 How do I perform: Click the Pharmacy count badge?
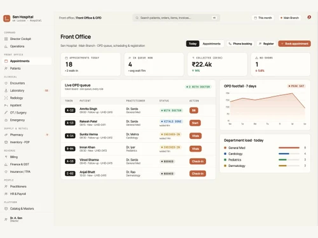pyautogui.click(x=47, y=135)
